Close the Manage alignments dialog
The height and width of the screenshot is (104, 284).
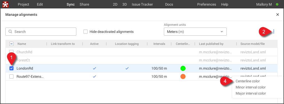click(x=277, y=15)
